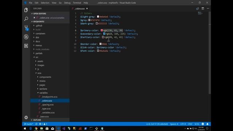Switch to Visual Studio Code taskbar icon
Image resolution: width=233 pixels, height=131 pixels.
coord(58,128)
